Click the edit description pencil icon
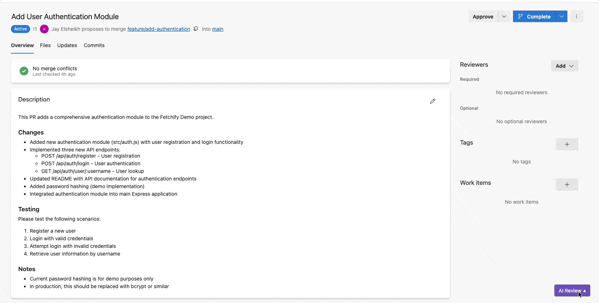Image resolution: width=599 pixels, height=303 pixels. click(432, 101)
